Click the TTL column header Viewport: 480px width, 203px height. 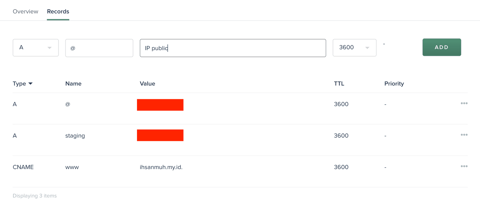coord(339,84)
